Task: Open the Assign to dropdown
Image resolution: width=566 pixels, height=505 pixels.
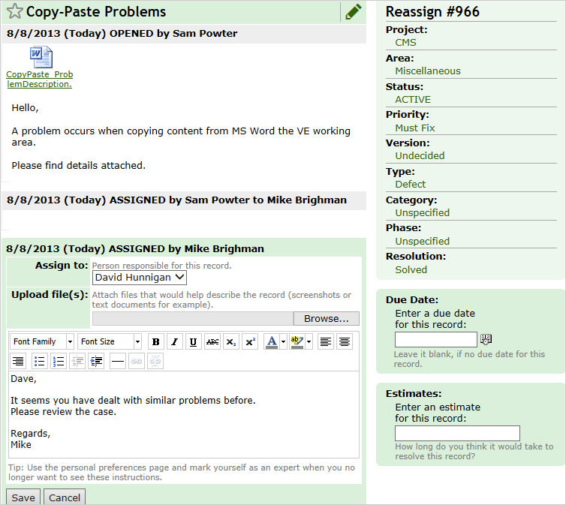Action: (139, 278)
